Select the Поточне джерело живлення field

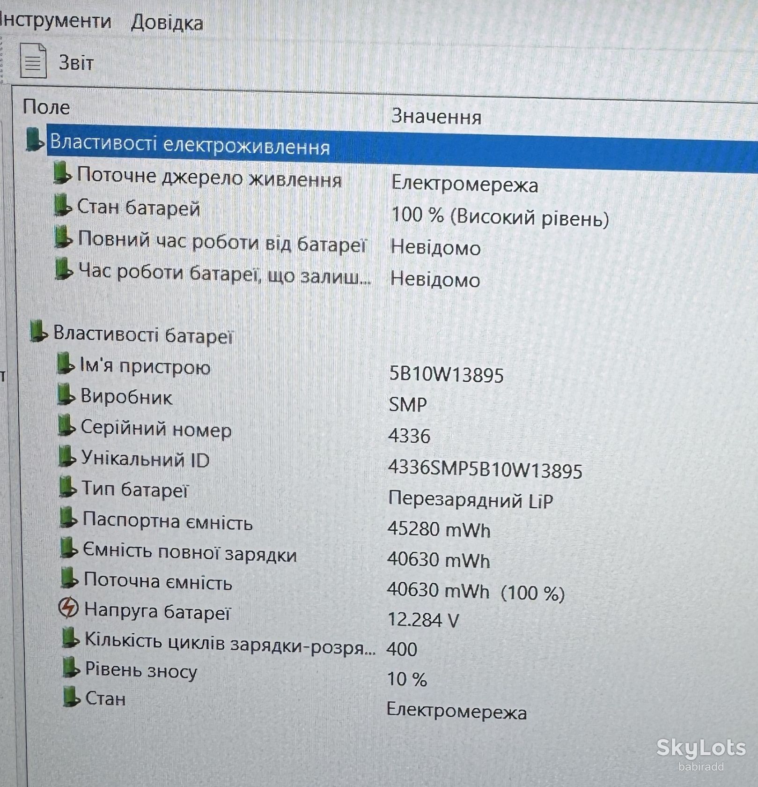pyautogui.click(x=209, y=178)
